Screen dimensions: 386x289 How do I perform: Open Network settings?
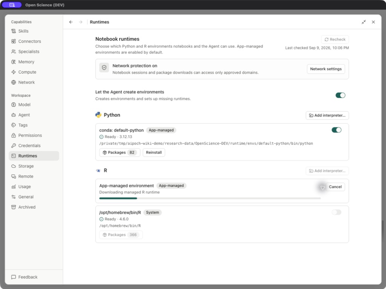pos(326,69)
